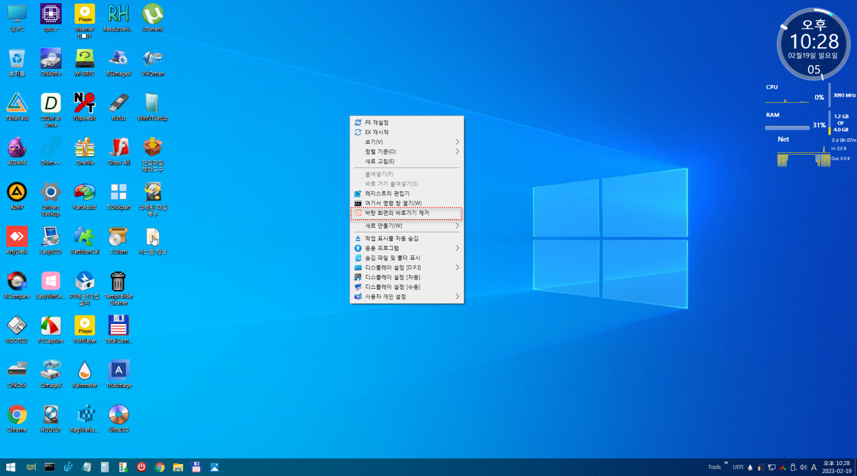Click the red power icon in taskbar
The height and width of the screenshot is (476, 857).
coord(141,467)
